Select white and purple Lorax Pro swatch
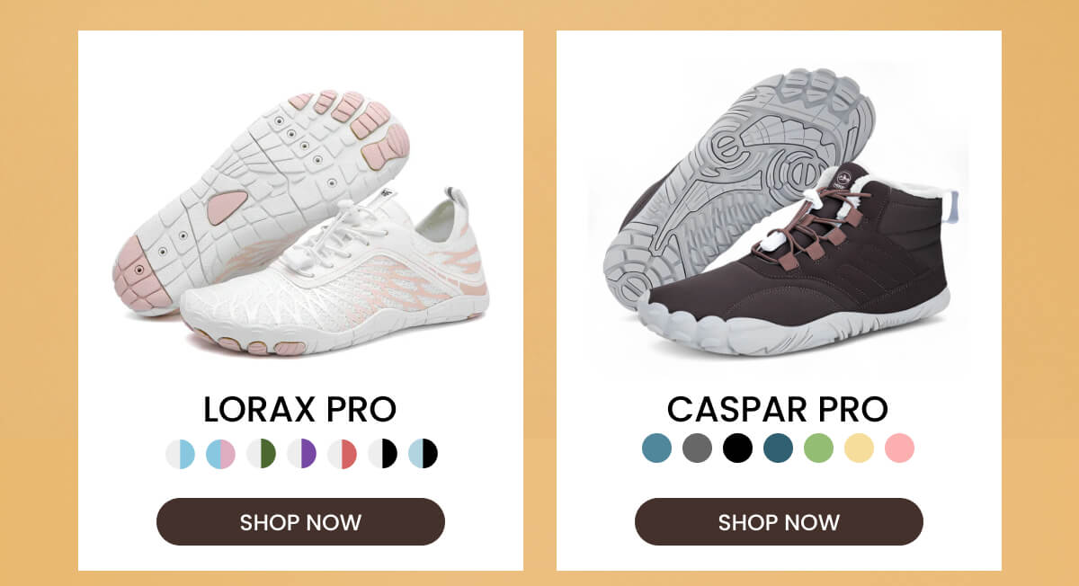Viewport: 1079px width, 586px height. [301, 454]
